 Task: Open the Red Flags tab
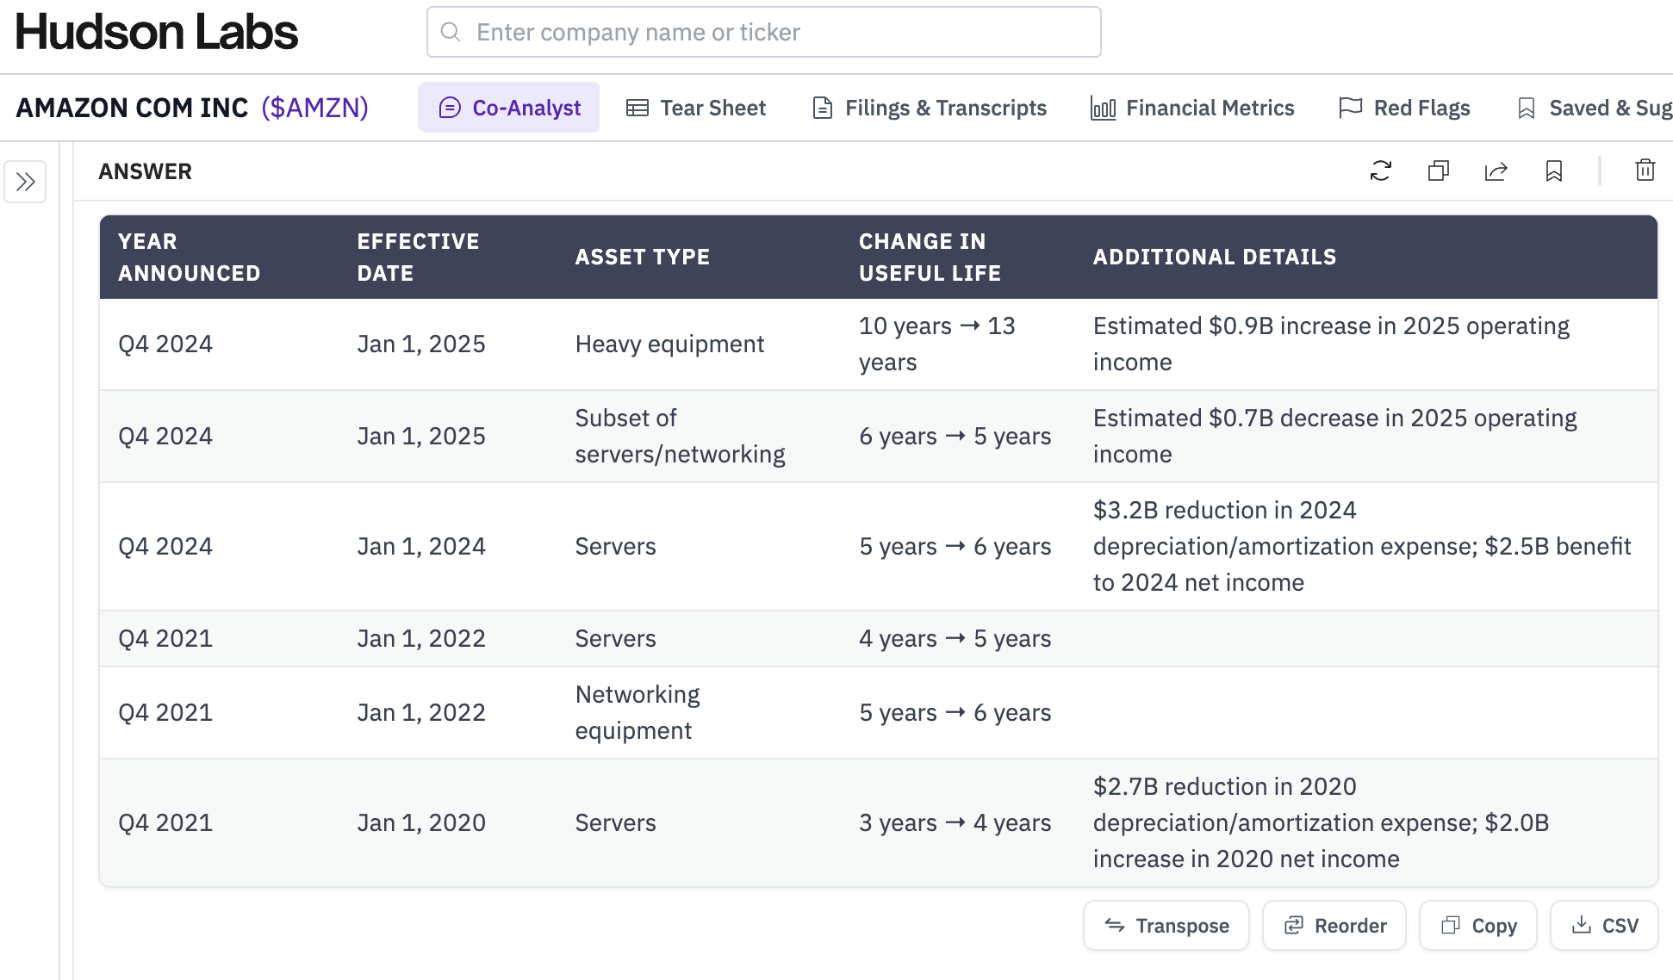(x=1405, y=108)
